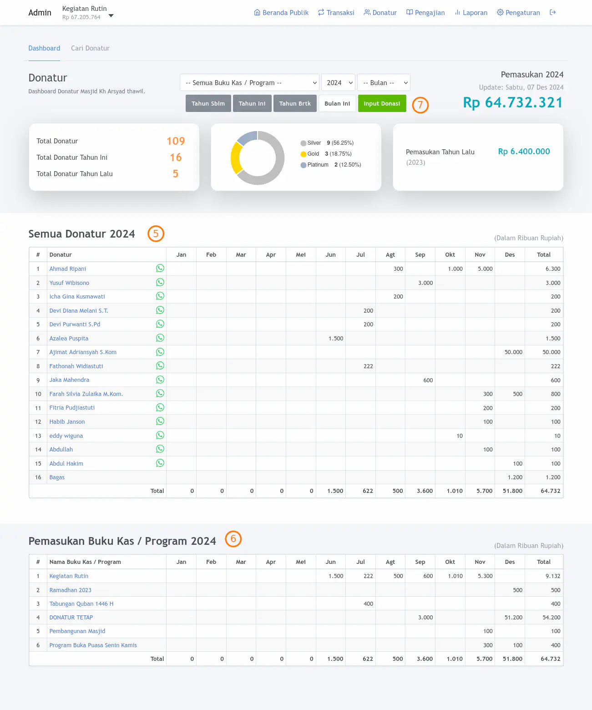Open WhatsApp chat for Devi Diana Melani
The width and height of the screenshot is (592, 710).
160,310
